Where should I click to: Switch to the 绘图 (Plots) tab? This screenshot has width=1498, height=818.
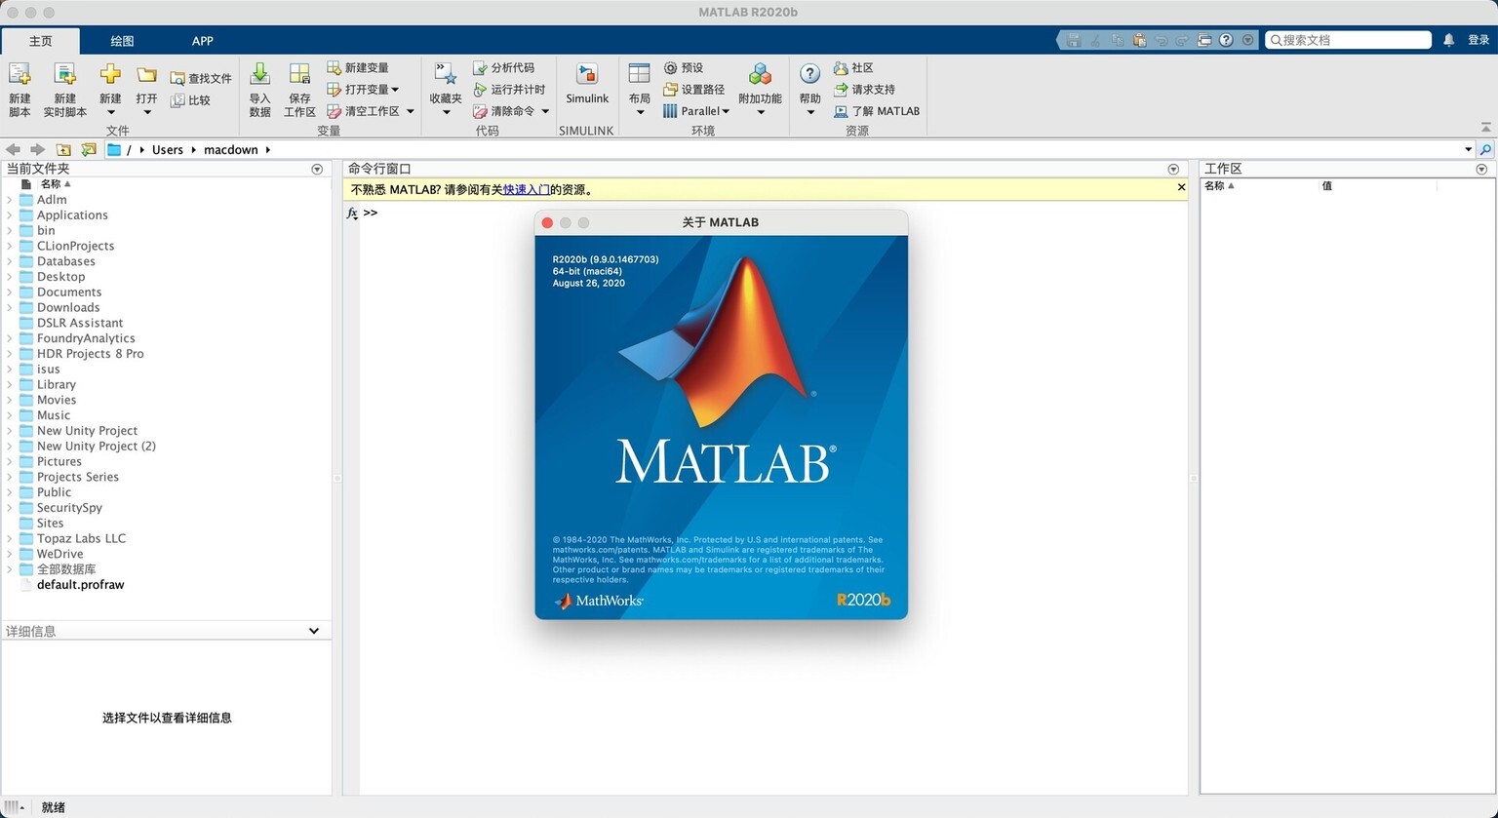[122, 41]
